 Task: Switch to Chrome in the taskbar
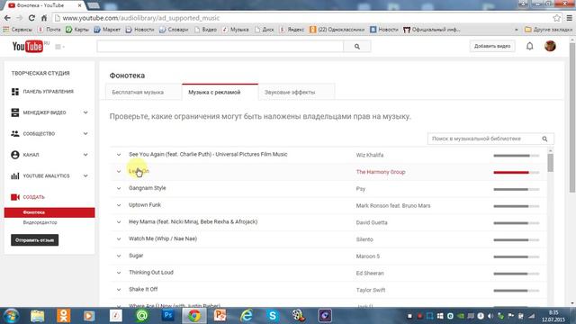pyautogui.click(x=194, y=316)
